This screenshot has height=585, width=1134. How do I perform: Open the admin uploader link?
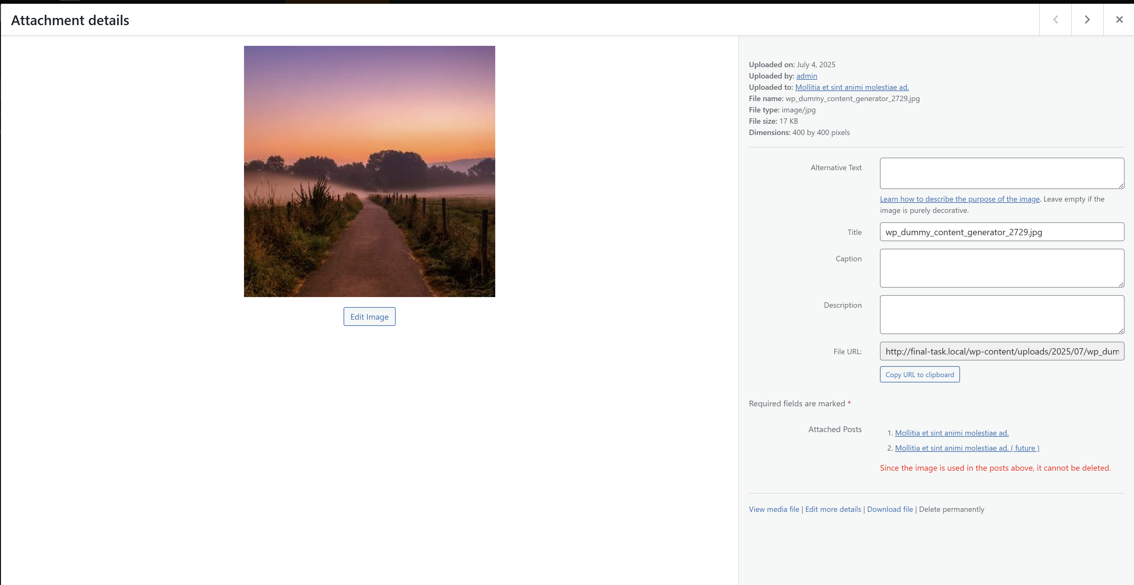pyautogui.click(x=806, y=76)
